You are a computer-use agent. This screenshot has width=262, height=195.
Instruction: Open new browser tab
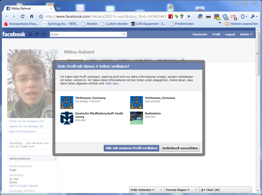coord(59,9)
